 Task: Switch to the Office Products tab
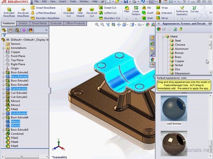[75, 23]
